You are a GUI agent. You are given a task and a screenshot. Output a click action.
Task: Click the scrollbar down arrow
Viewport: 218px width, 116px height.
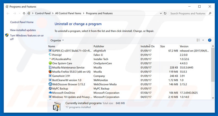coord(213,98)
